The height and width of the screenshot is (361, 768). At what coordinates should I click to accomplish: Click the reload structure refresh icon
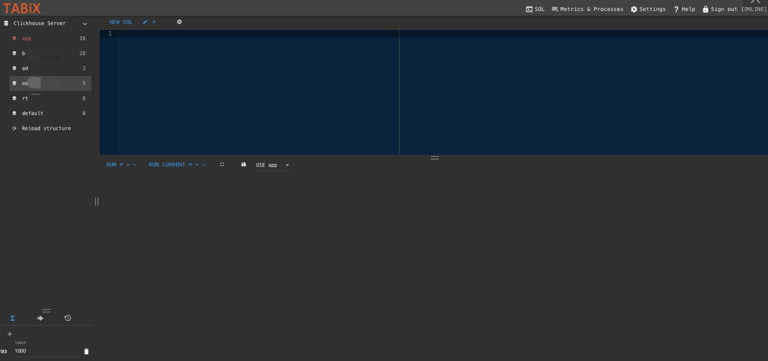click(14, 128)
